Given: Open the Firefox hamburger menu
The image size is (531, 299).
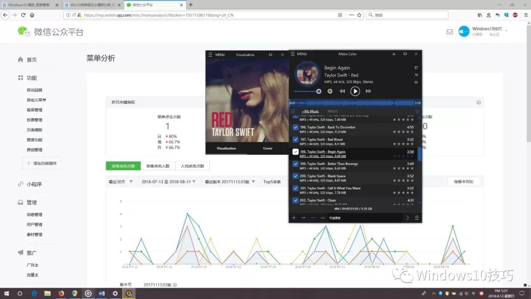Looking at the screenshot, I should tap(526, 15).
